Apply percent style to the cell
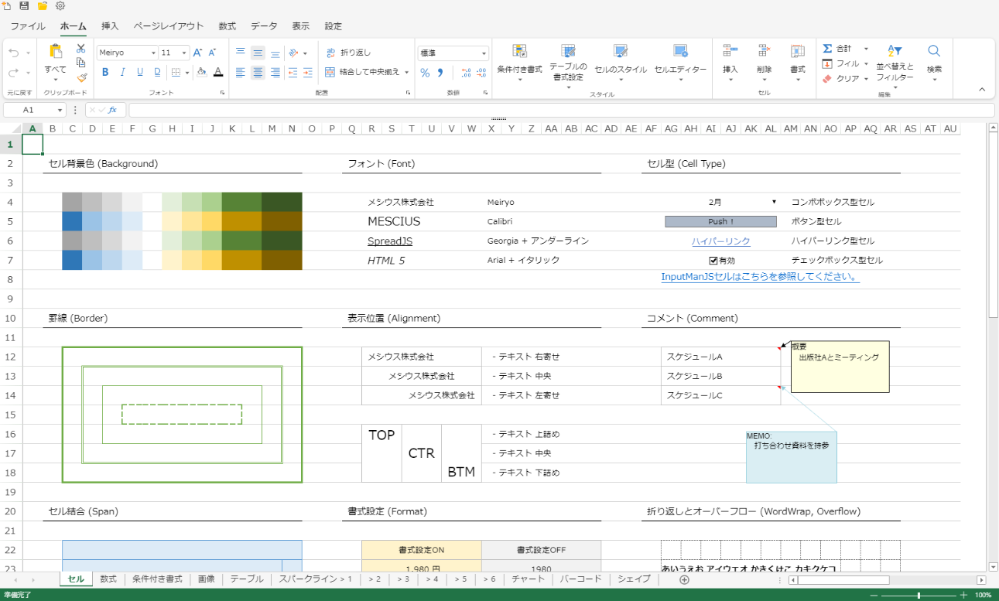Screen dimensions: 999x601 click(x=425, y=73)
